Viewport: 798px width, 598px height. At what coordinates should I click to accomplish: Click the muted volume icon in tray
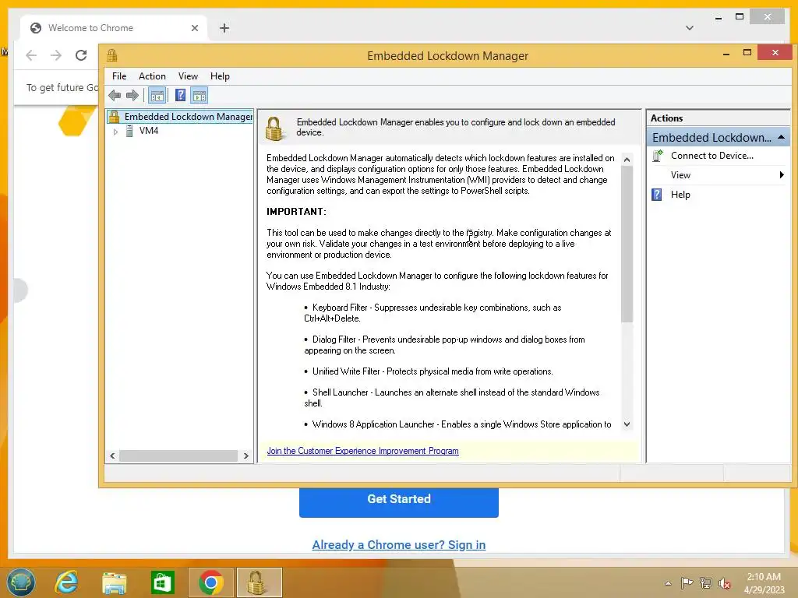pos(725,582)
